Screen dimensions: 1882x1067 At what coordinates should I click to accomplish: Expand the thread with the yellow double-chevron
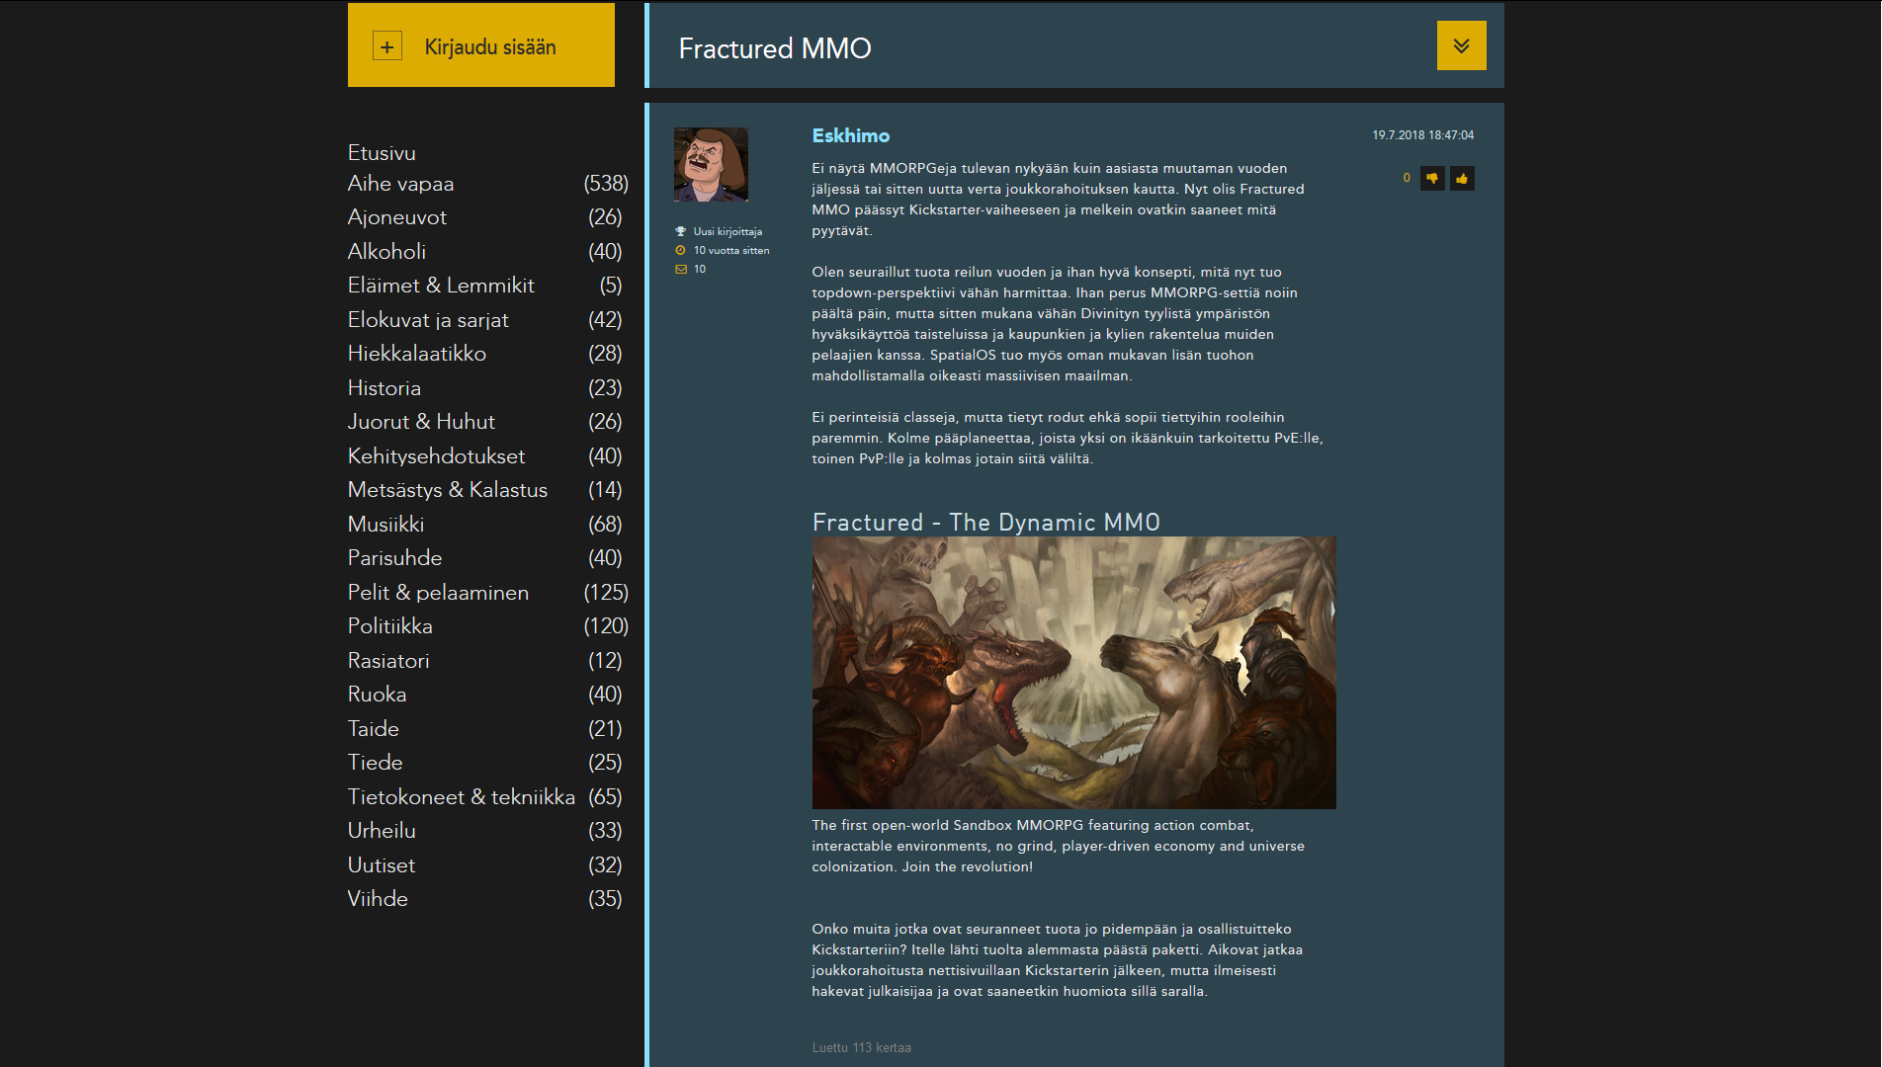tap(1461, 45)
